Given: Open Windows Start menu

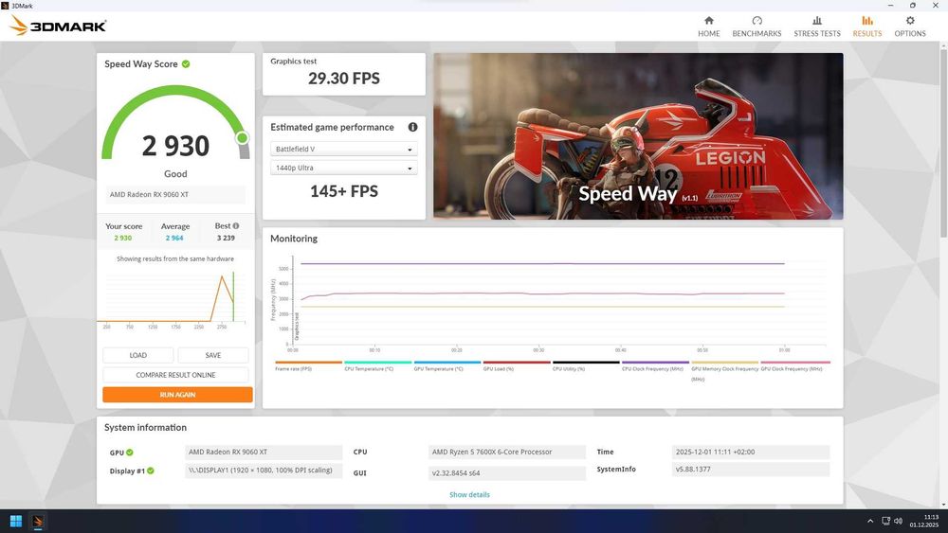Looking at the screenshot, I should 16,521.
